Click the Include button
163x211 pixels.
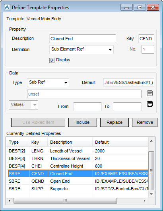(83, 122)
